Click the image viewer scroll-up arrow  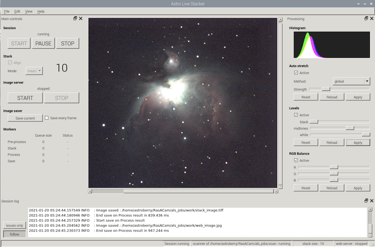280,20
